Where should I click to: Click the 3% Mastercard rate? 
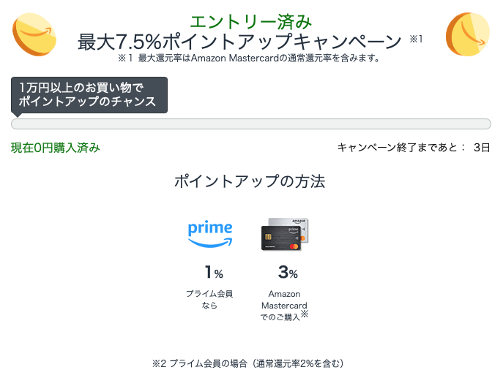(x=288, y=272)
